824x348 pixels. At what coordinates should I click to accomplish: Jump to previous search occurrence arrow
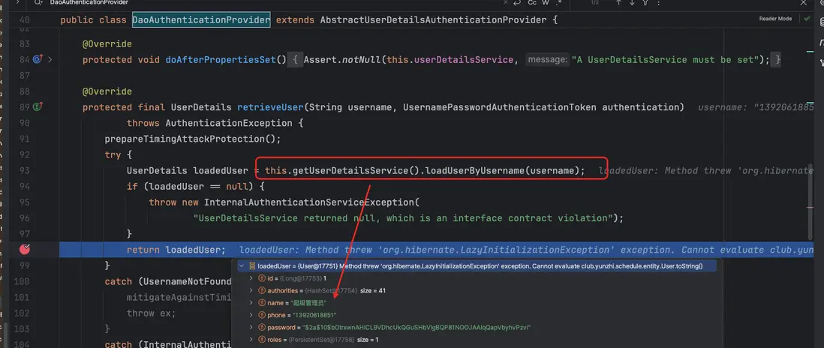point(618,2)
